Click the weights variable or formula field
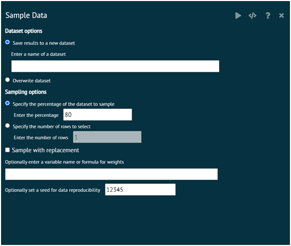The height and width of the screenshot is (246, 291). [x=111, y=174]
